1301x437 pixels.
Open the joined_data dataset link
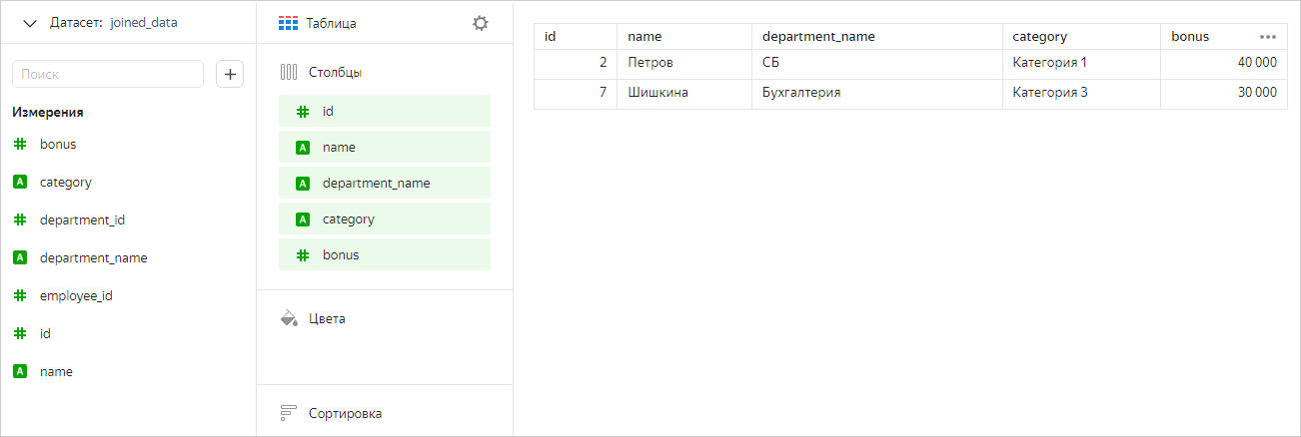coord(145,22)
